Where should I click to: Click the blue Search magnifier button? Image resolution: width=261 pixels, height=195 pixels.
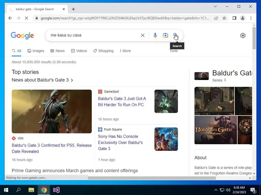[x=175, y=35]
